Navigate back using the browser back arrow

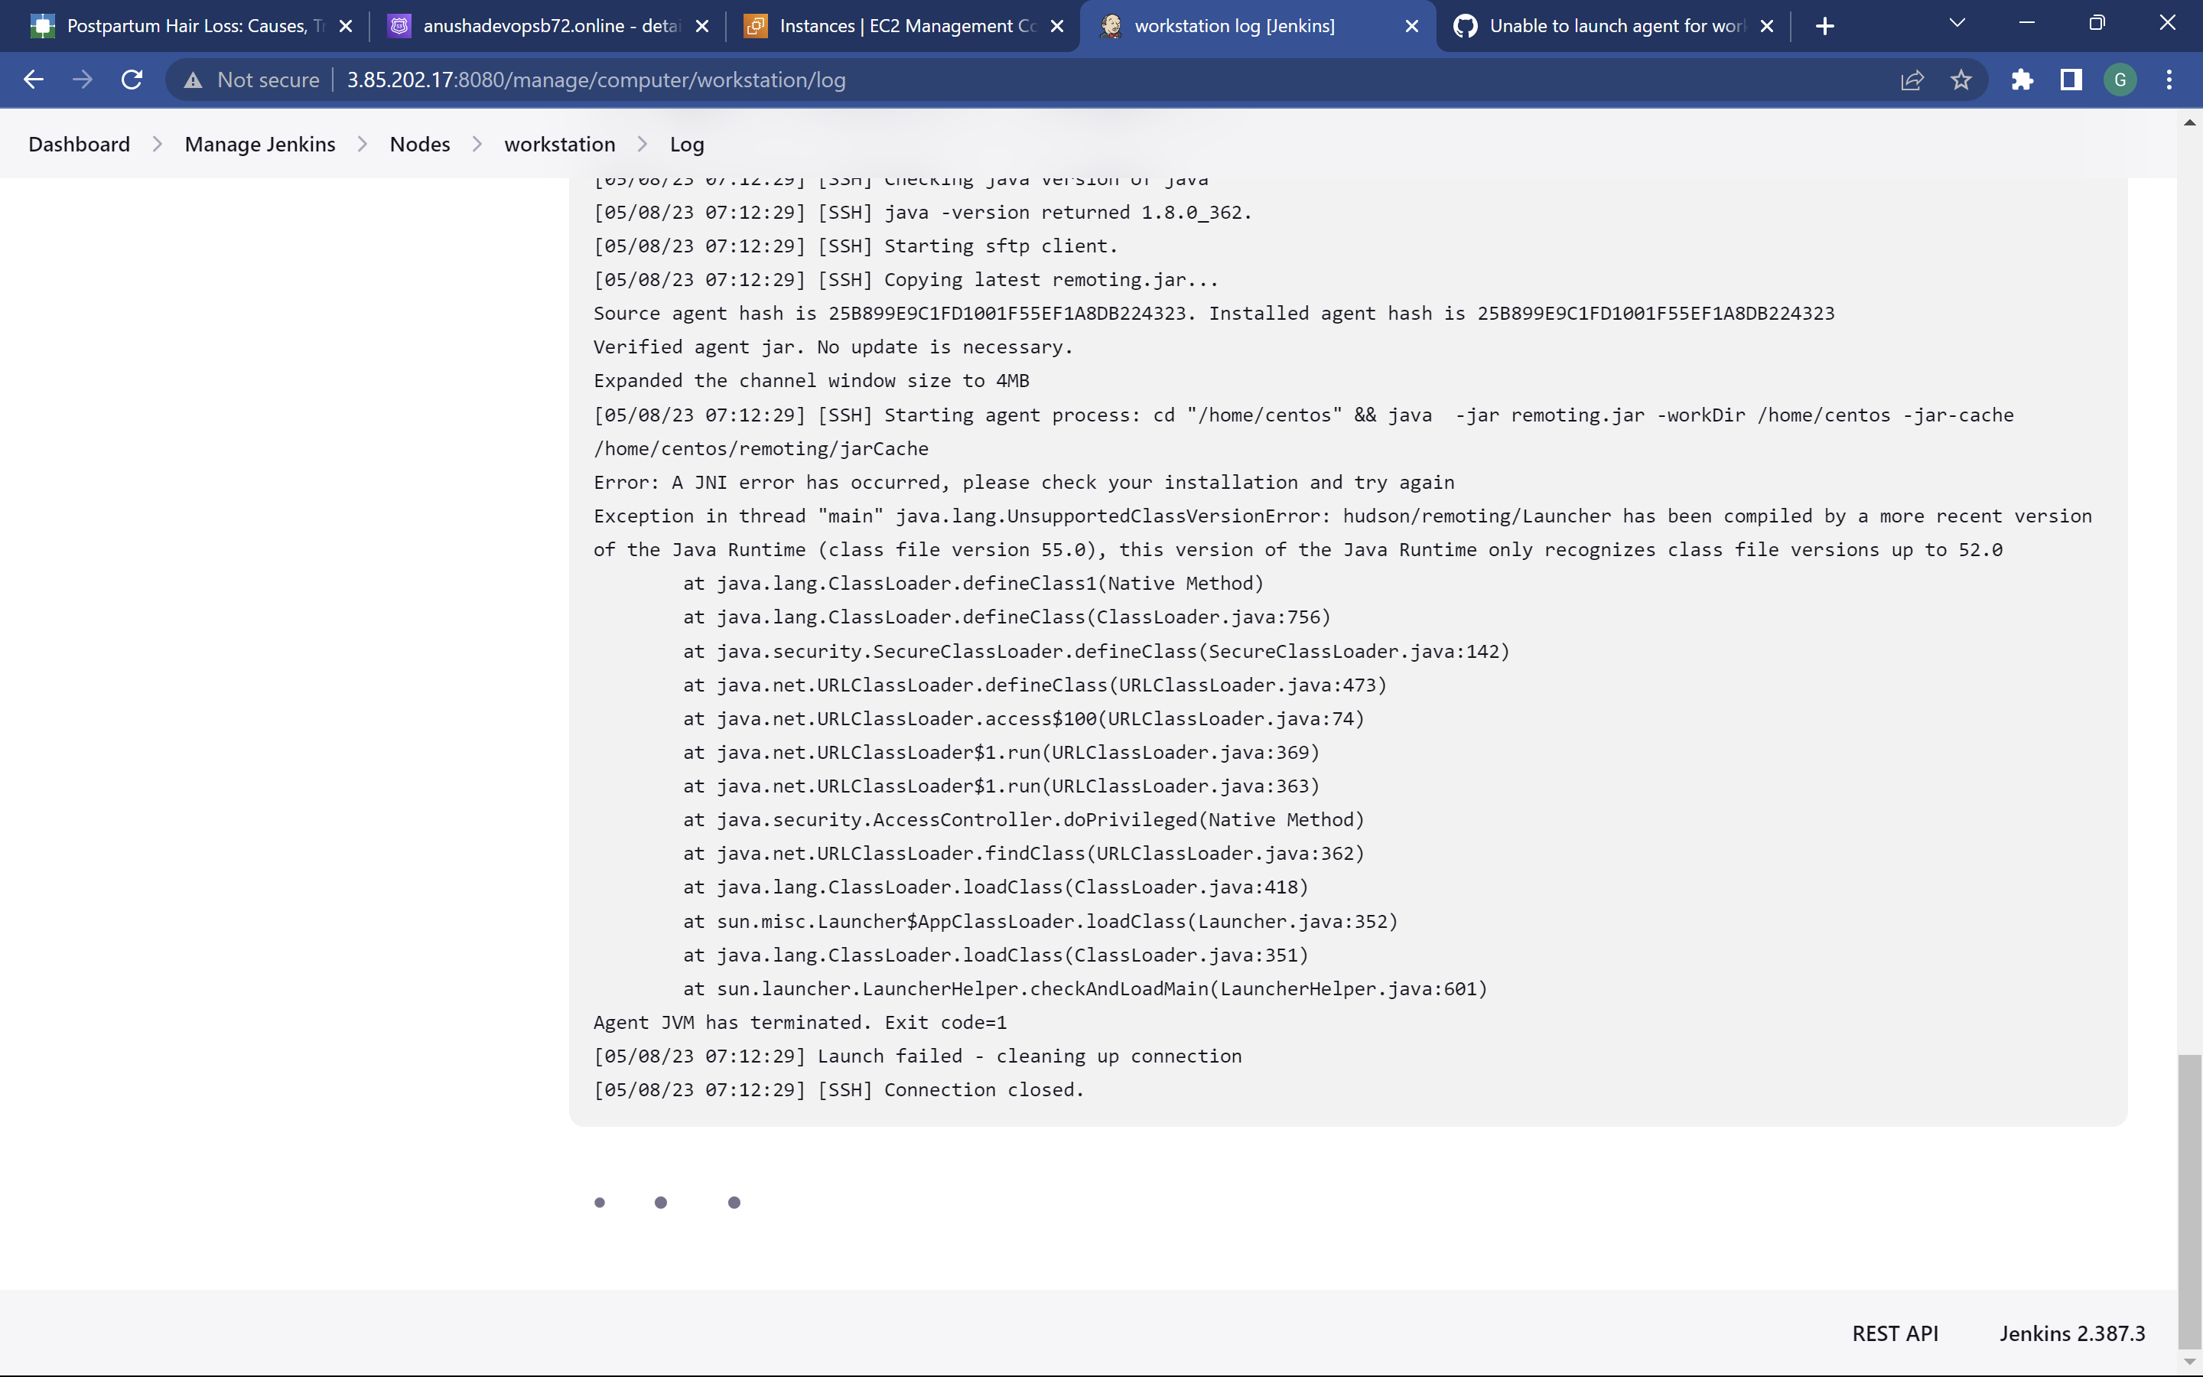(x=34, y=80)
